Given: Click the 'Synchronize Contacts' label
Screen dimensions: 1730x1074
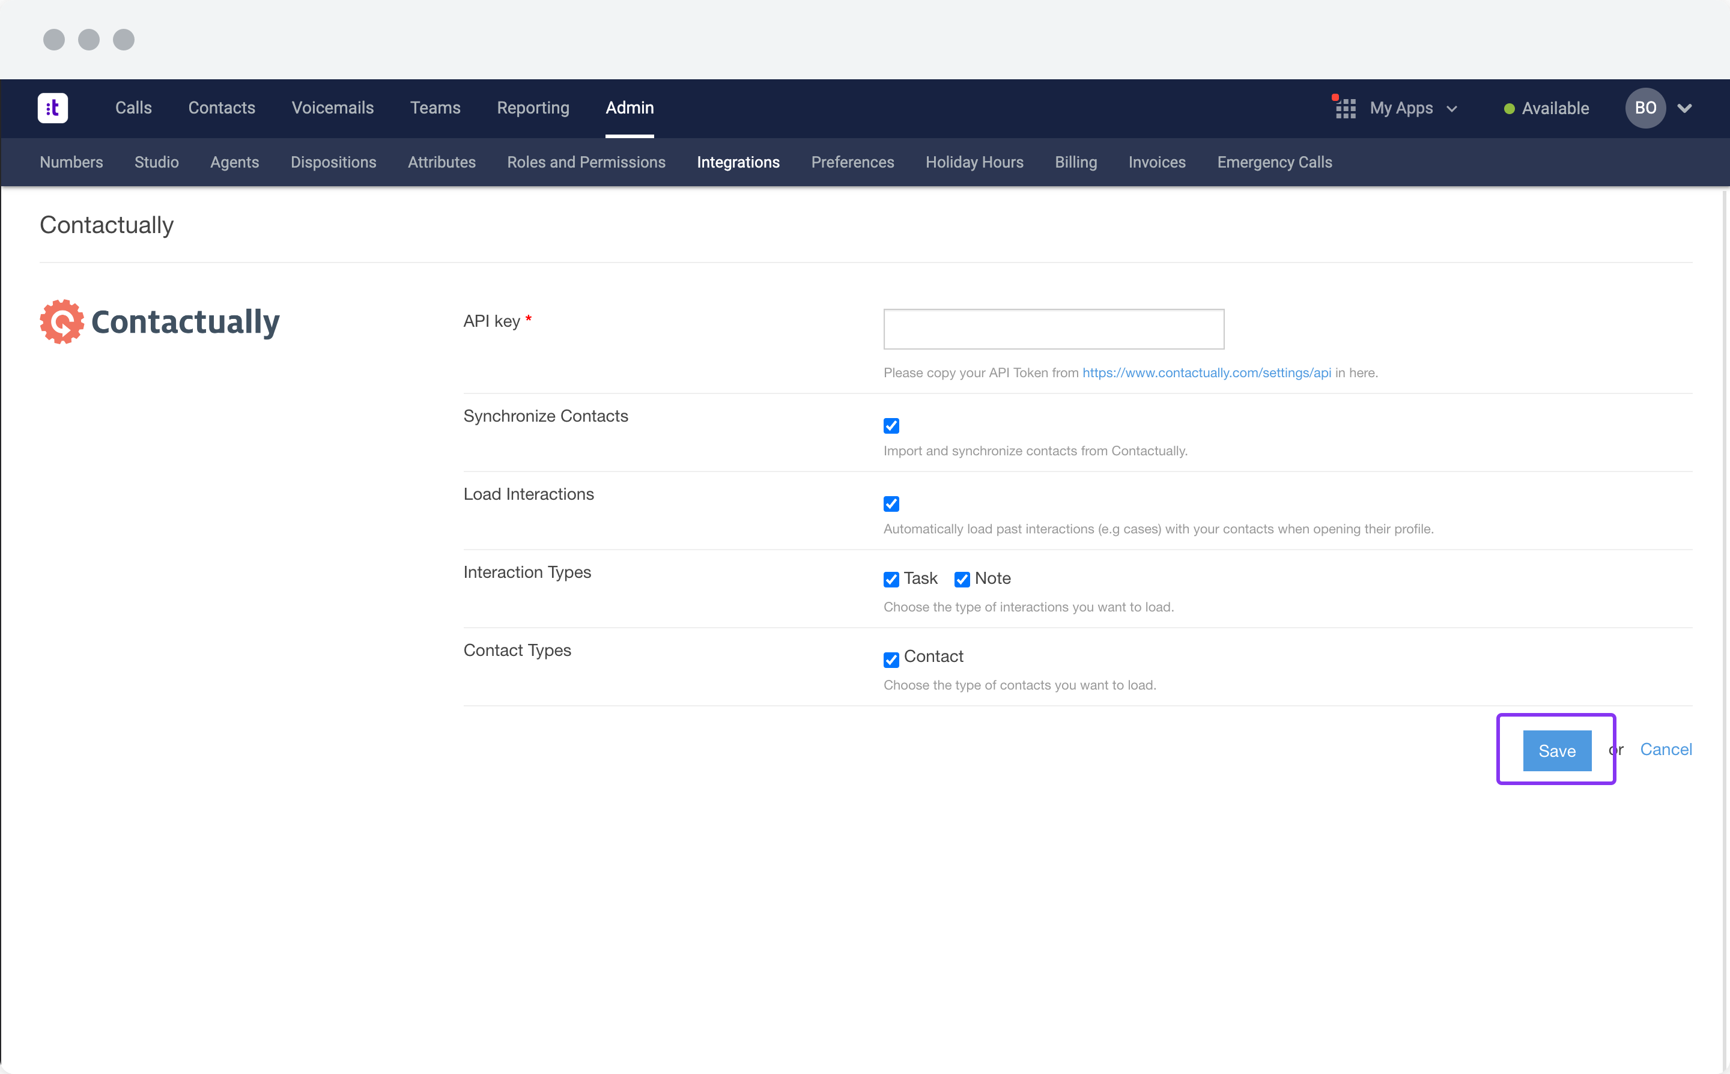Looking at the screenshot, I should click(545, 416).
